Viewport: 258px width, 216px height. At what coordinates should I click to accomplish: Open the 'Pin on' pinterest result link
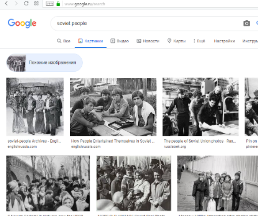[x=252, y=141]
